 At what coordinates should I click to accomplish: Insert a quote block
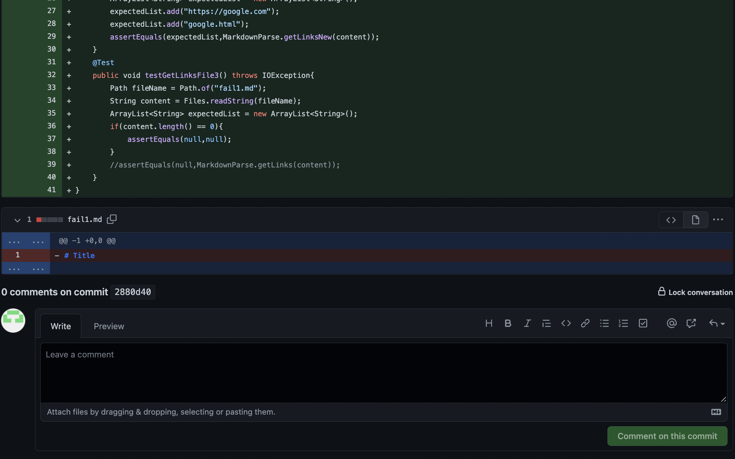pyautogui.click(x=547, y=323)
